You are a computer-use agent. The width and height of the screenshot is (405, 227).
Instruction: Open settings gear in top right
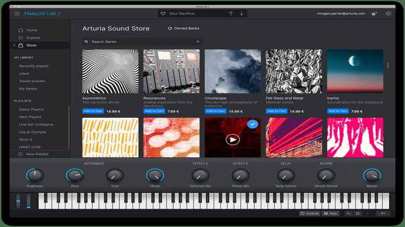click(x=388, y=14)
